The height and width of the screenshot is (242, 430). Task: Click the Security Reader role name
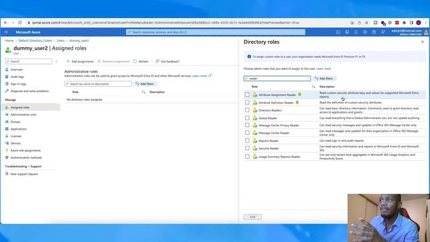(x=269, y=149)
